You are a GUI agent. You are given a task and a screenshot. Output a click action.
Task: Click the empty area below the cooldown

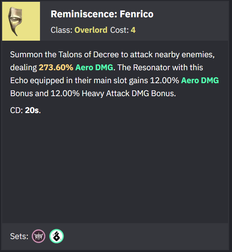click(115, 169)
